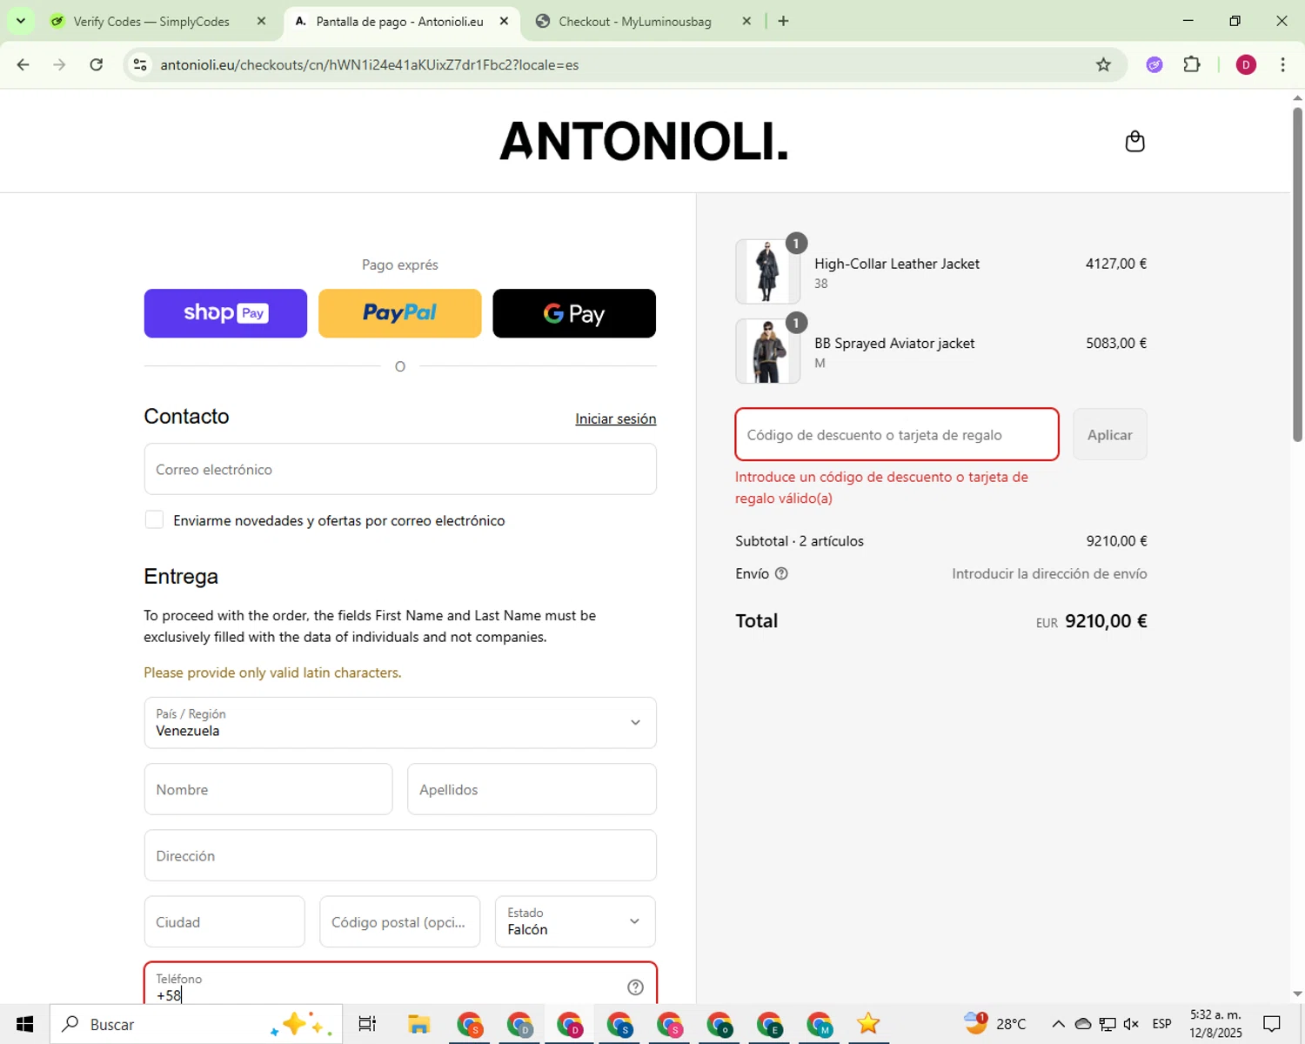
Task: Close the Pantalla de pago tab
Action: click(504, 21)
